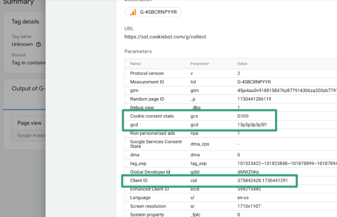Image resolution: width=337 pixels, height=217 pixels.
Task: Click the gtm value starting with 45je4au0v
Action: pos(287,90)
